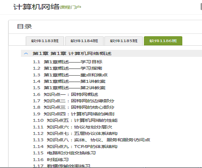Open the 计算机网络 course portal title
The width and height of the screenshot is (202, 168).
click(36, 7)
